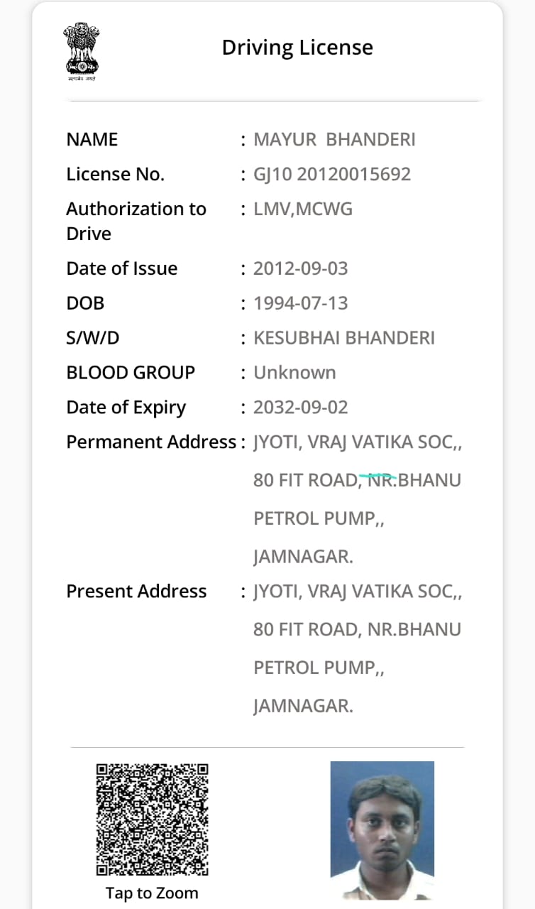Screen dimensions: 535x909
Task: Click the Authorization to Drive label
Action: [136, 221]
